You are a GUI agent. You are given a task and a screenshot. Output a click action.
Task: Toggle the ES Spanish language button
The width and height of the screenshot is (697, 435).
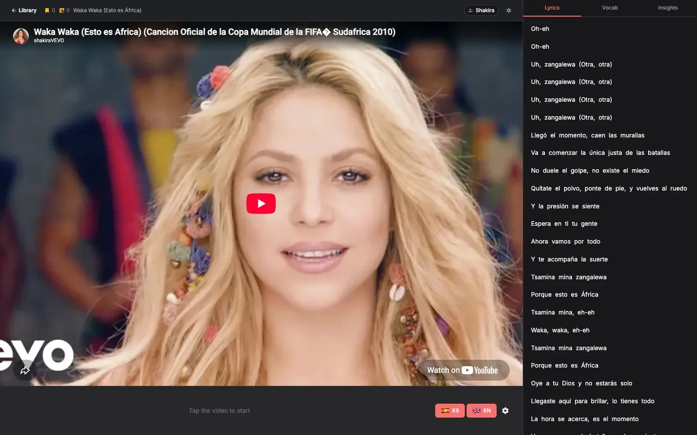pos(450,411)
